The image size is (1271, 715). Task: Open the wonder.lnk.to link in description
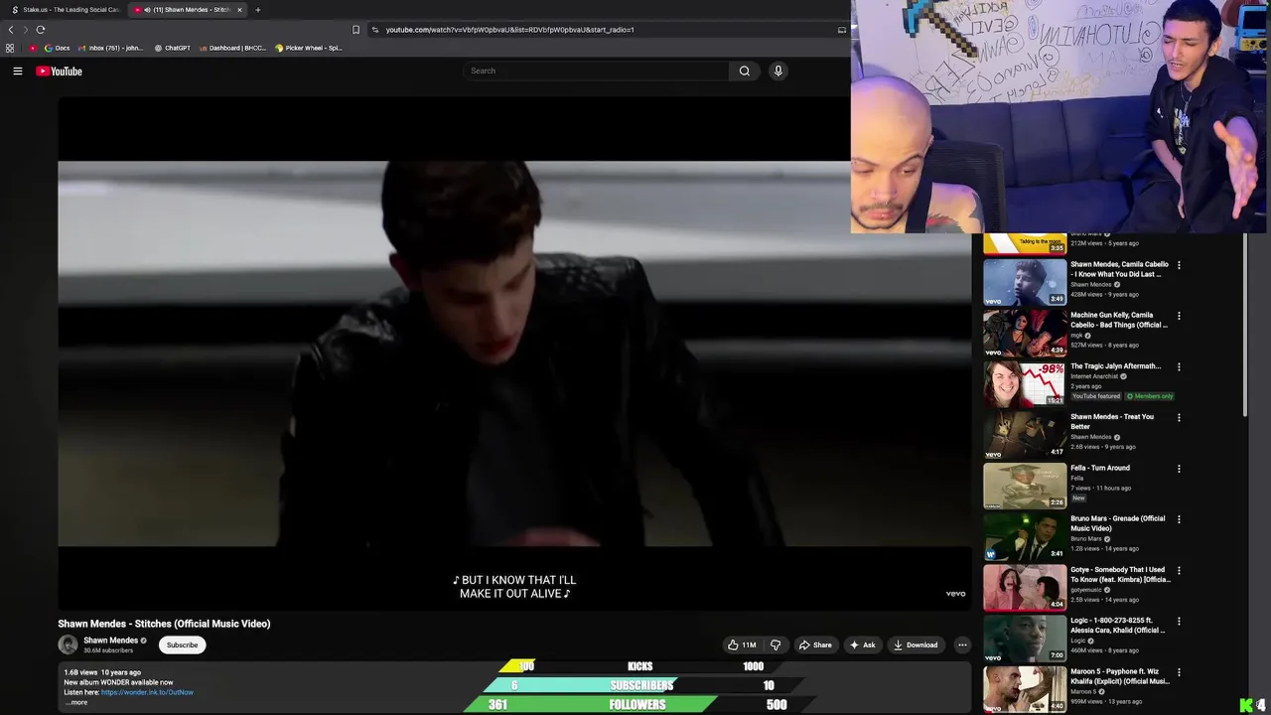click(x=147, y=692)
